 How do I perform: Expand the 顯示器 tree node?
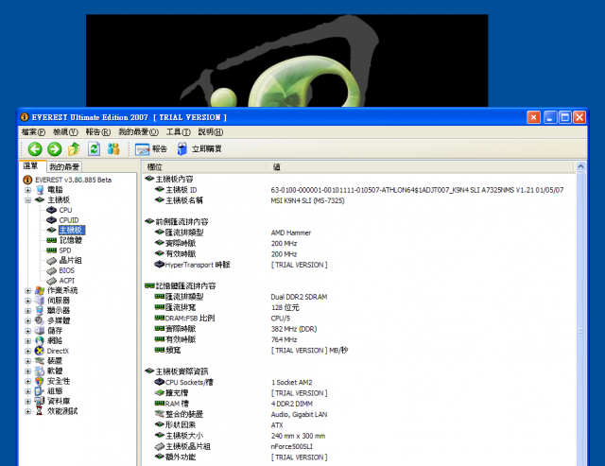(x=27, y=311)
